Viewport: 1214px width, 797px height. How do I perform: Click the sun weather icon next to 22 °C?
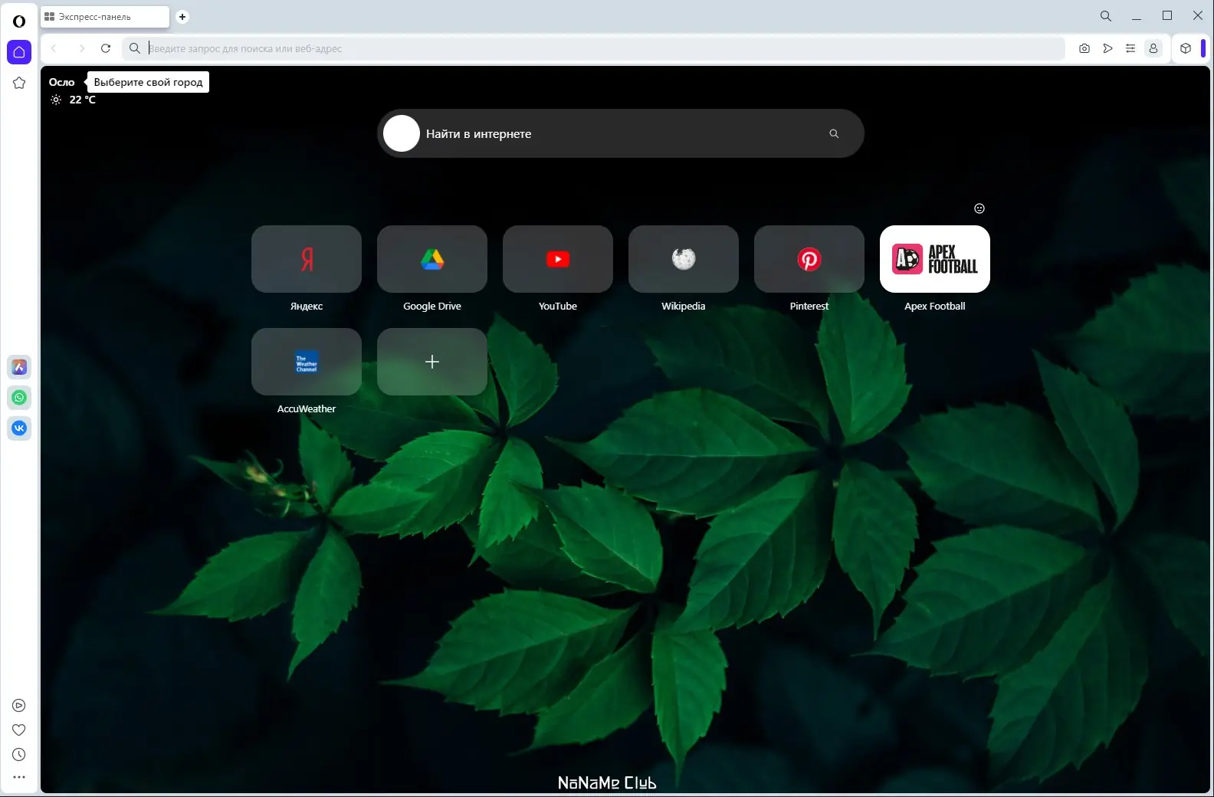[x=56, y=100]
